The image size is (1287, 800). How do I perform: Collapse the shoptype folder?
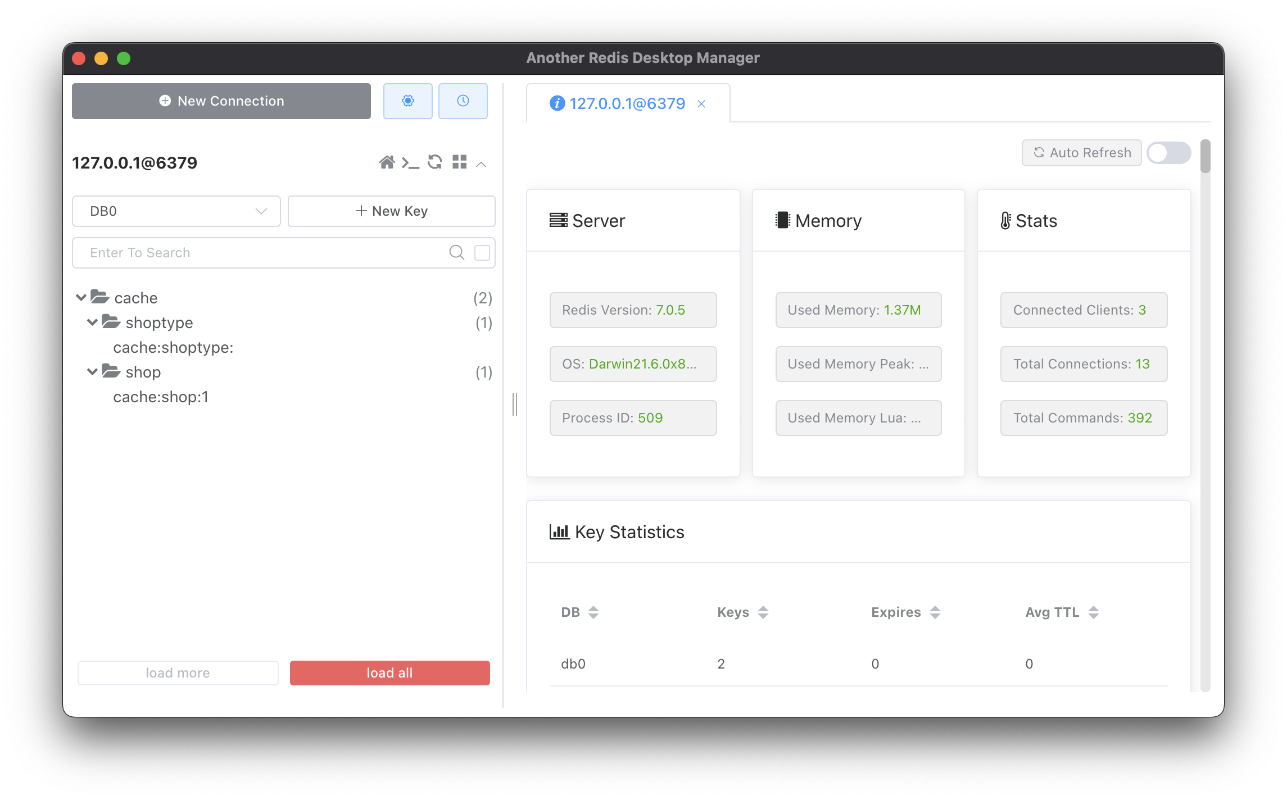pyautogui.click(x=92, y=322)
